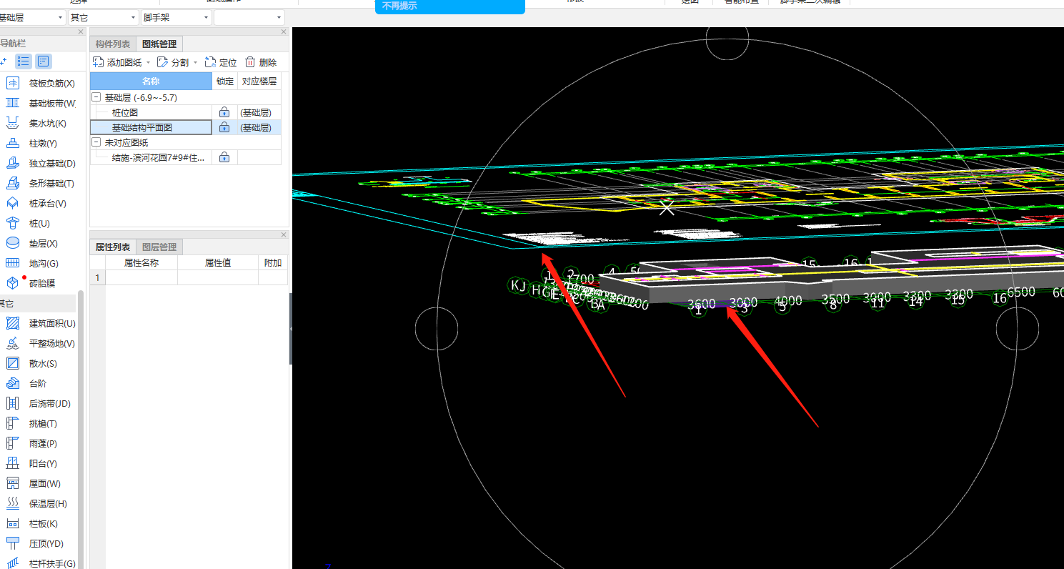Click the navigation bar vertical scrollbar
The width and height of the screenshot is (1064, 569).
pos(81,429)
